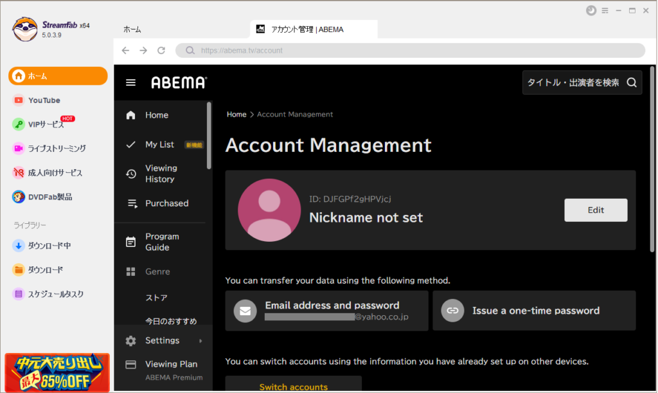Click the DVDFab products icon
Image resolution: width=658 pixels, height=393 pixels.
point(19,197)
